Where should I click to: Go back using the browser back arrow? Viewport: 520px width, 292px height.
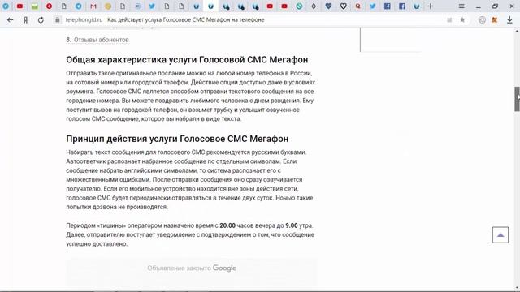(x=10, y=19)
